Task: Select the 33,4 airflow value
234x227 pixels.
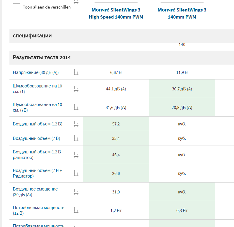Action: point(116,138)
